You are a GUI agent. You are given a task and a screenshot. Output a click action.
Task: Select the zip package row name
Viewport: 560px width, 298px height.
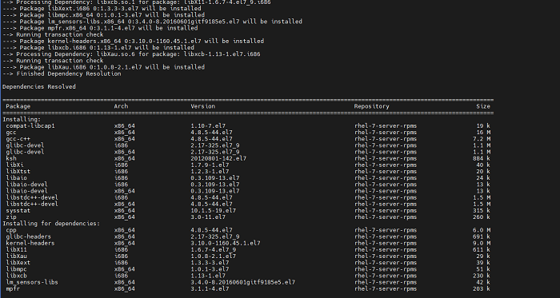click(11, 217)
